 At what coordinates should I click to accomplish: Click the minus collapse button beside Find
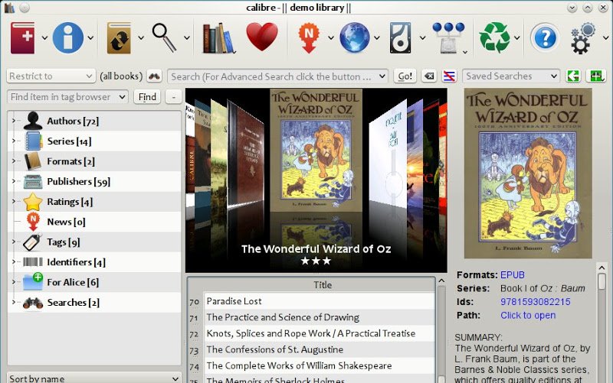[x=174, y=97]
